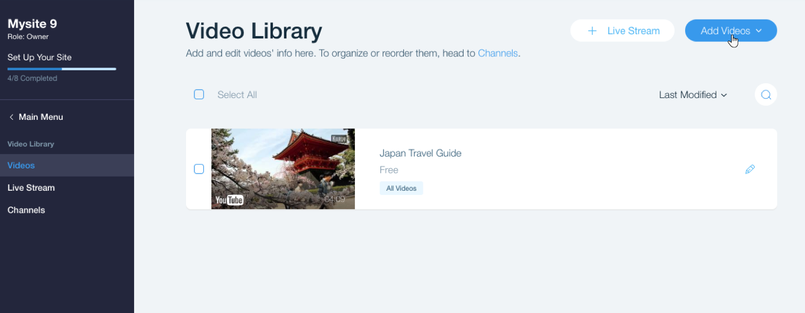Open Live Stream in the sidebar

[x=67, y=188]
